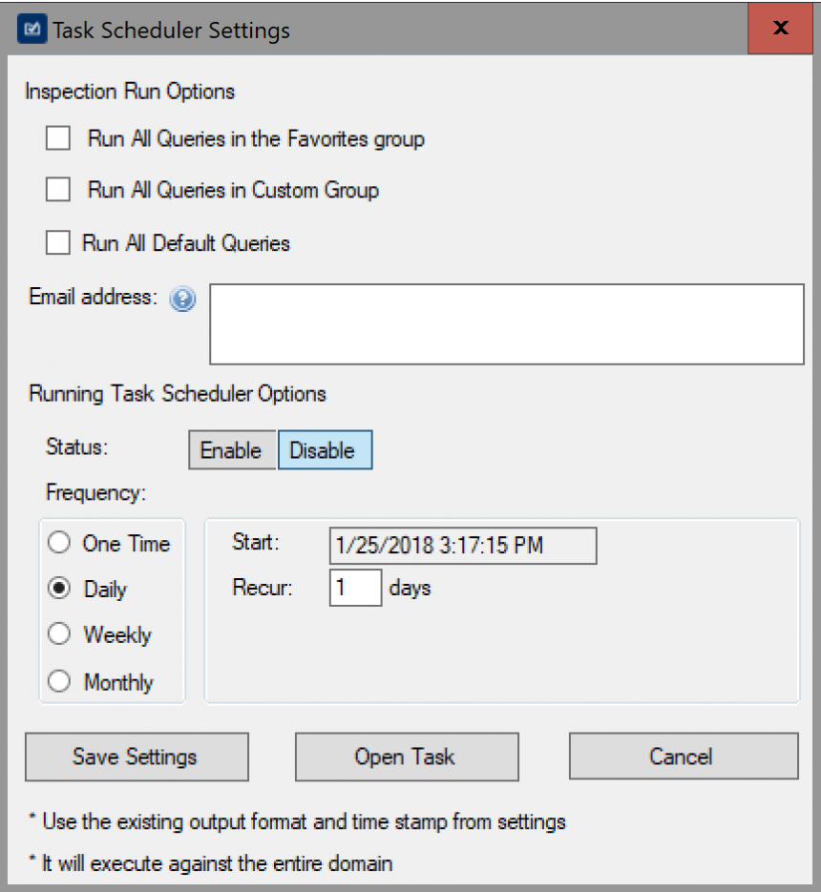Screen dimensions: 821x892
Task: Cancel the scheduler settings dialog
Action: pyautogui.click(x=684, y=756)
